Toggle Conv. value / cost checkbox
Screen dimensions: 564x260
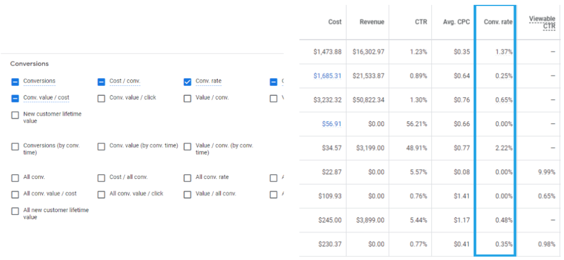(x=15, y=98)
